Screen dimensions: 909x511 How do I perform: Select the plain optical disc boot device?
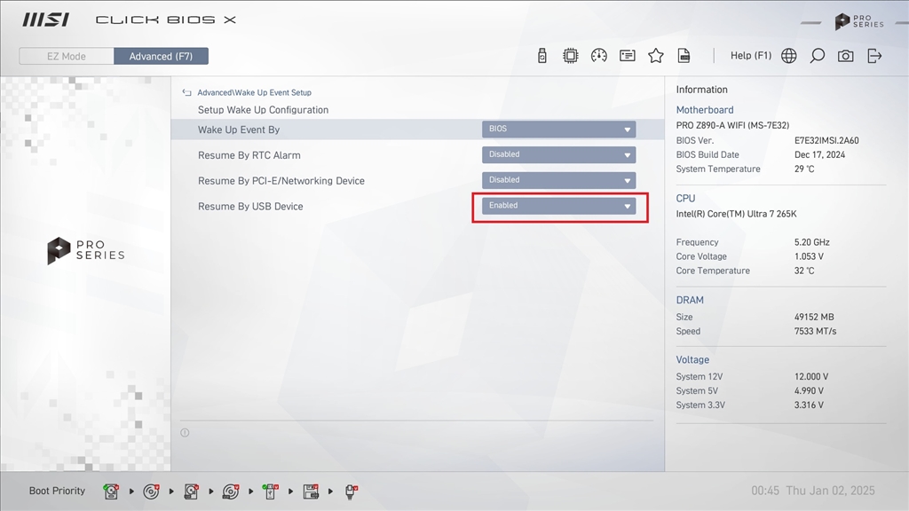click(x=151, y=491)
